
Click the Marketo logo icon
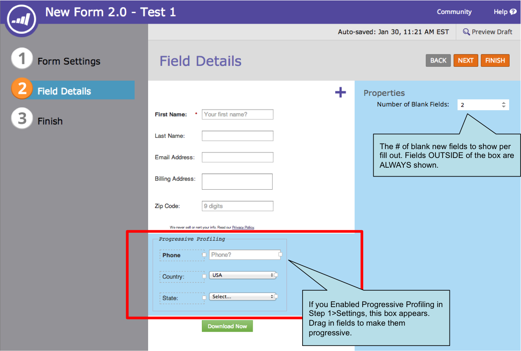[x=22, y=18]
